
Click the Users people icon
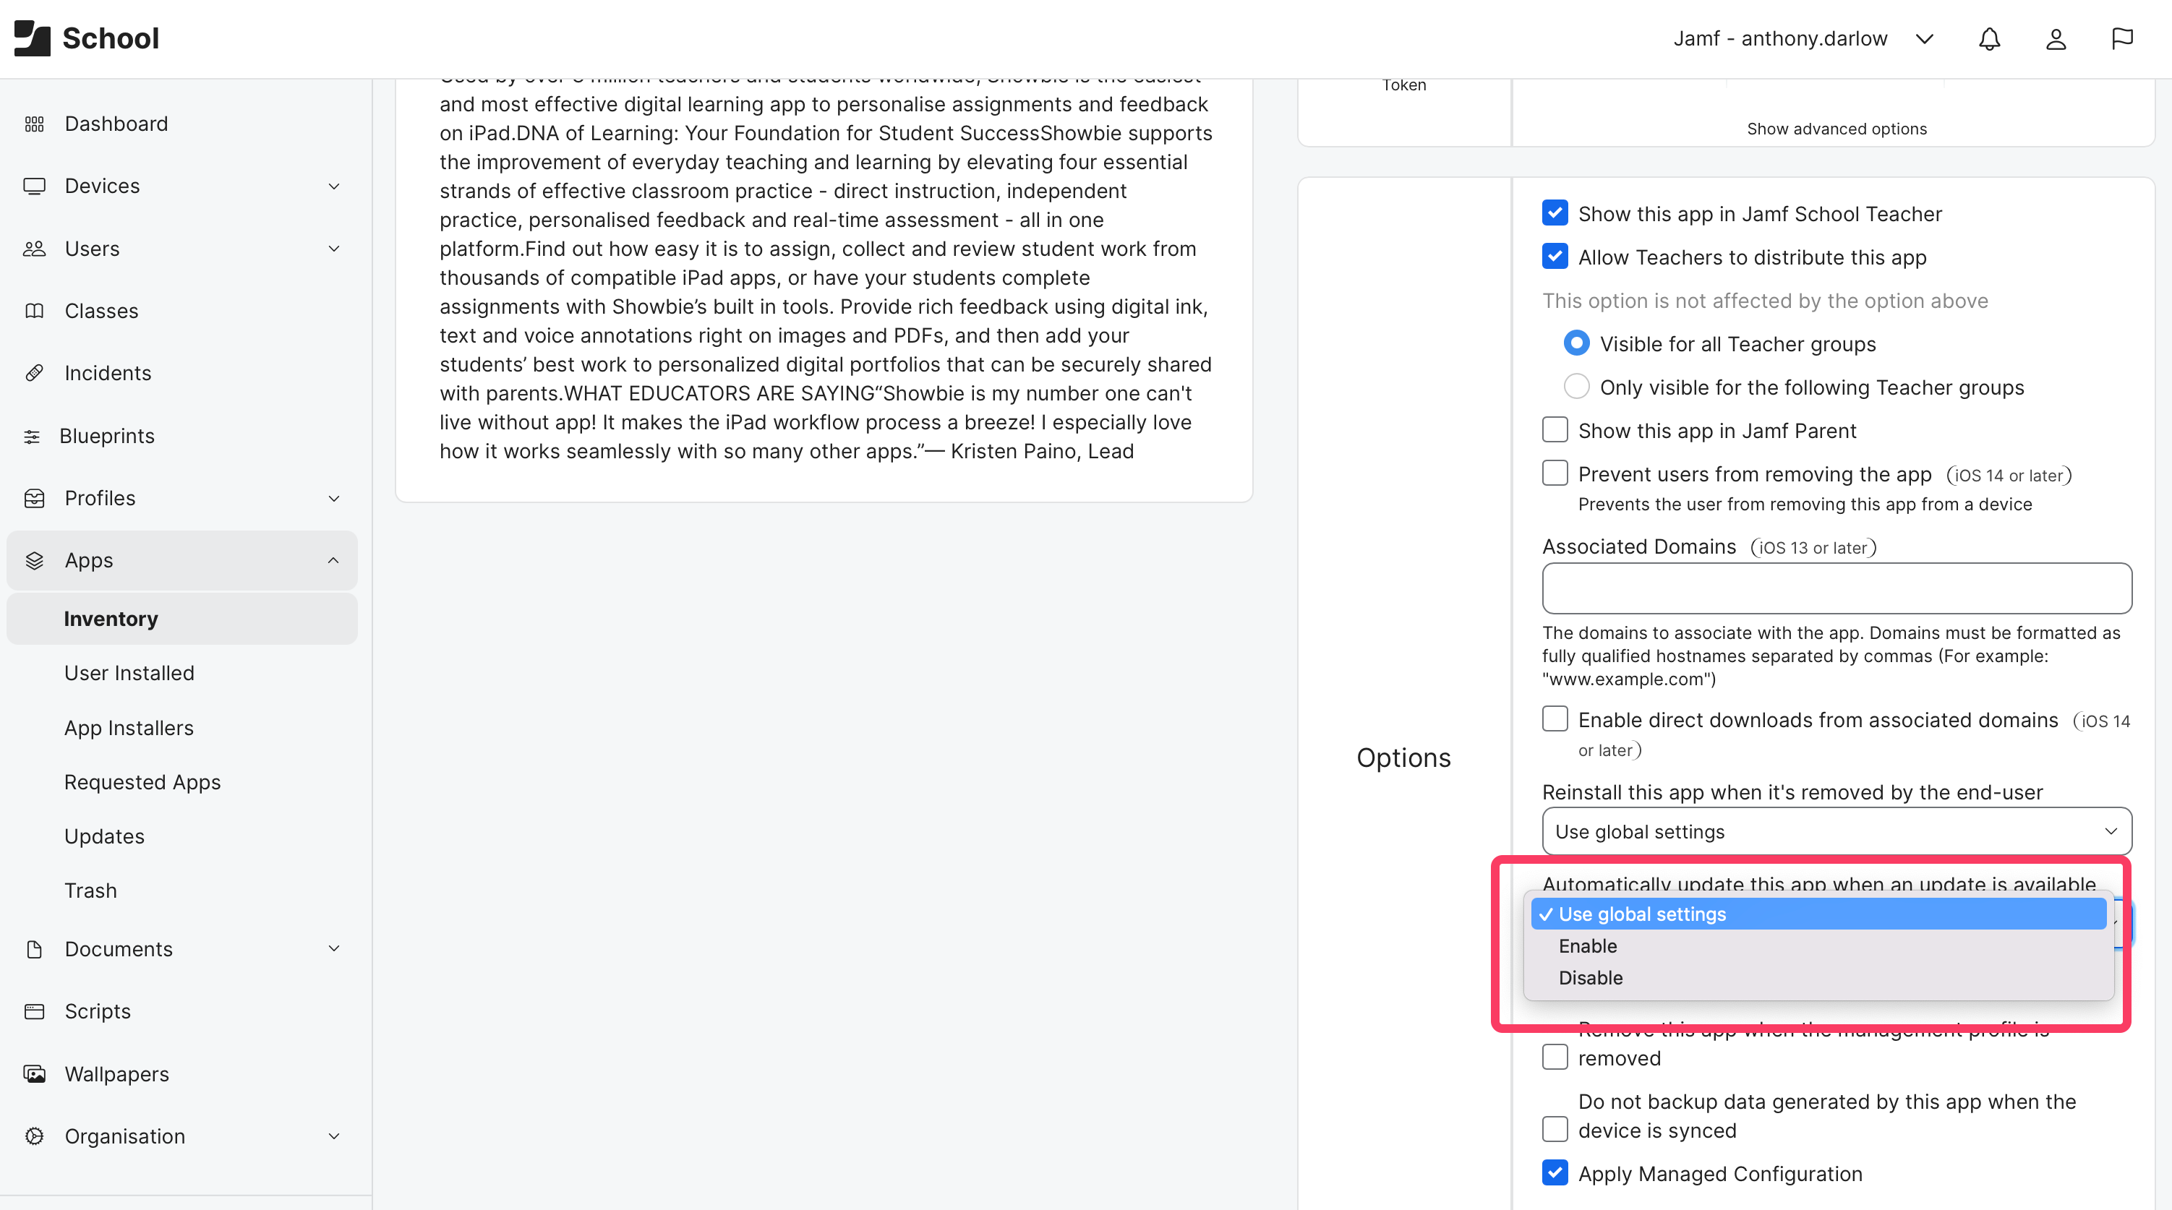[35, 249]
